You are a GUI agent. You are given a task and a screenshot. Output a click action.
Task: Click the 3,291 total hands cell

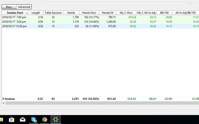click(x=75, y=99)
